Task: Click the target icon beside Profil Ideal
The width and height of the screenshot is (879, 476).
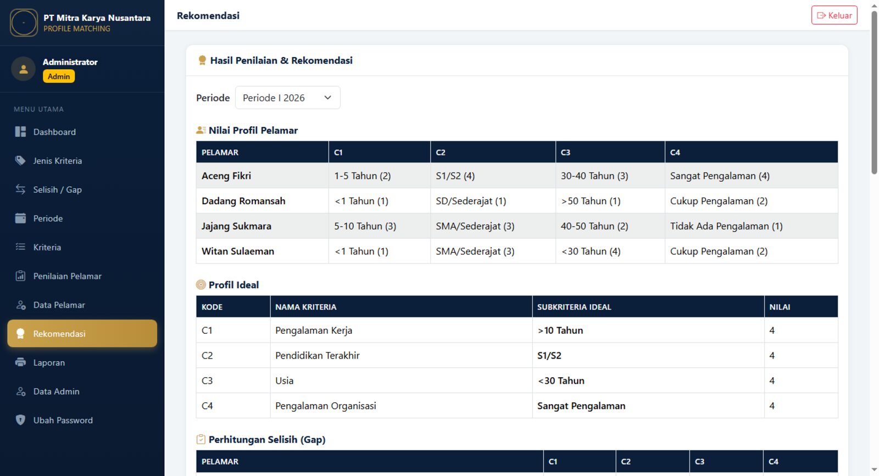Action: point(201,285)
